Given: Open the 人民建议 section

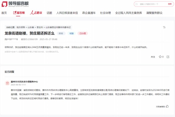Looking at the screenshot, I should coord(36,13).
